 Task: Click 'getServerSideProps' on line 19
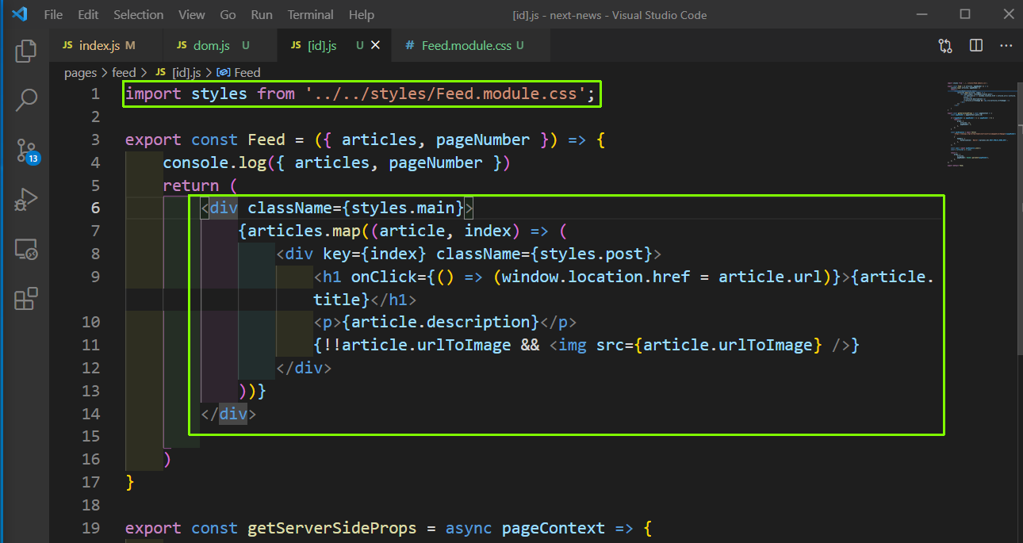(332, 529)
